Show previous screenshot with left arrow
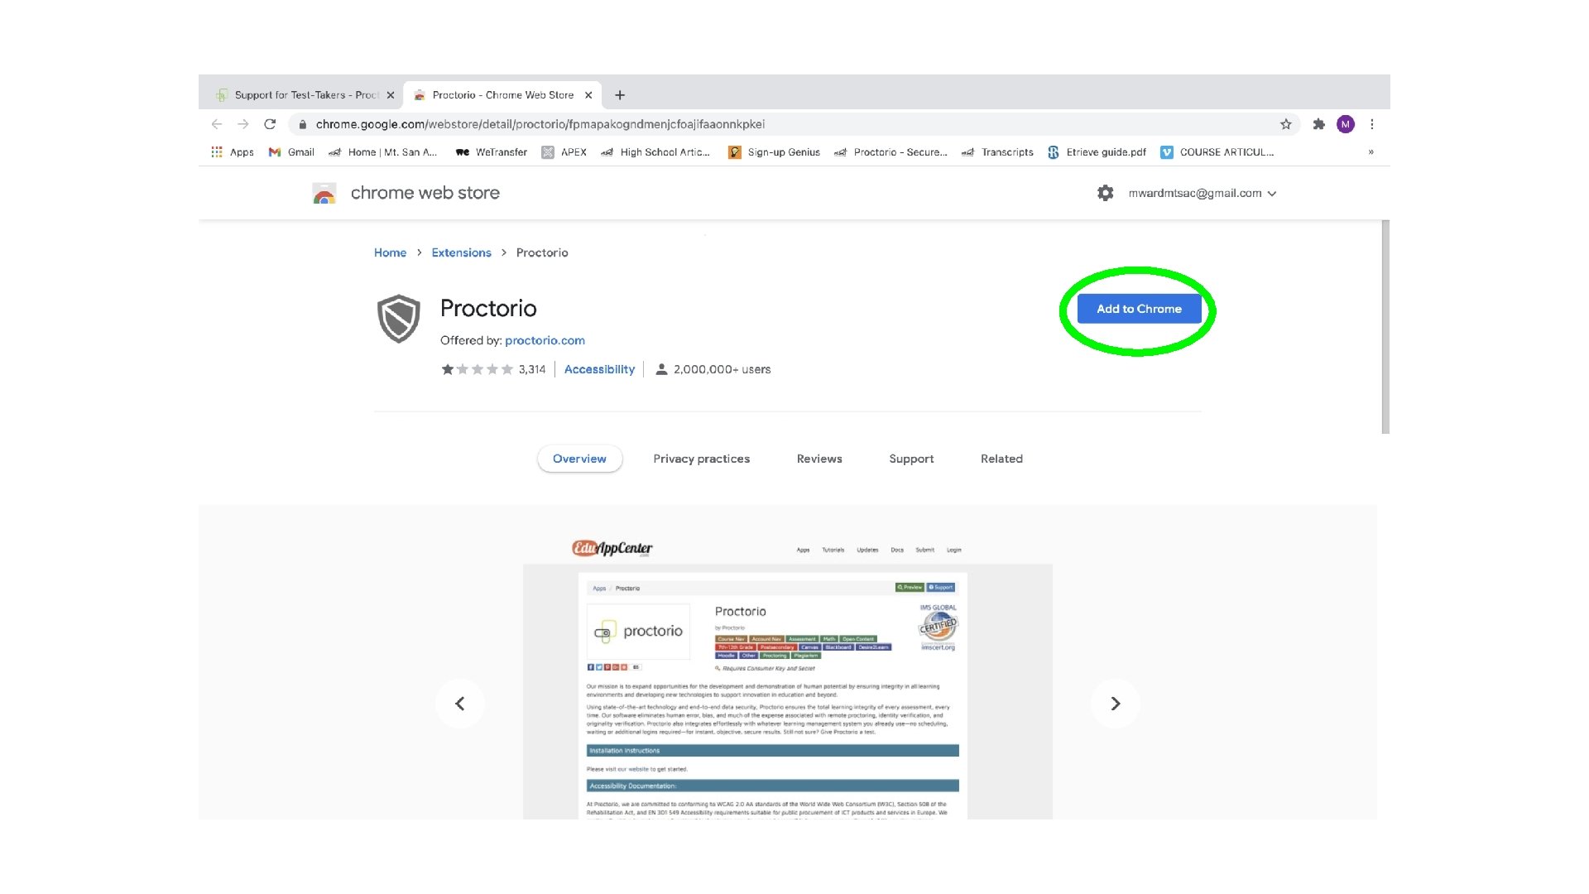1589x894 pixels. pyautogui.click(x=460, y=704)
